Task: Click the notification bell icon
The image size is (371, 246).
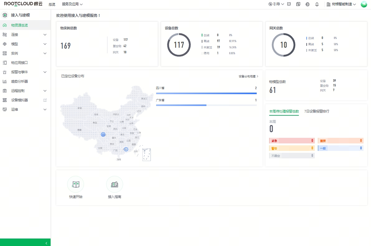Action: click(x=317, y=4)
